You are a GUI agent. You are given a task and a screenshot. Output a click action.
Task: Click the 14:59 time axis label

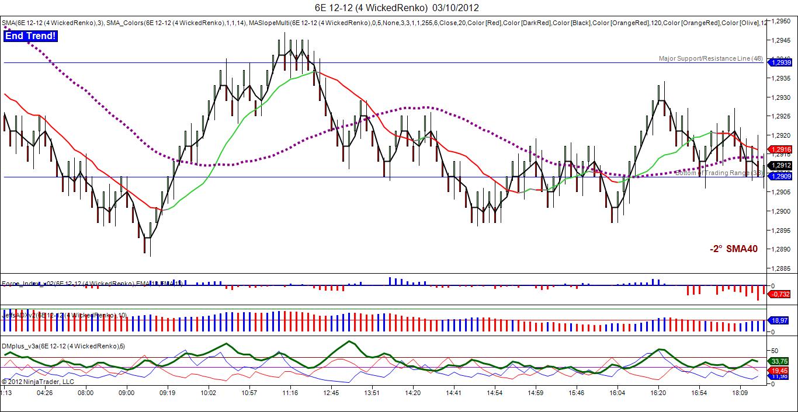[x=536, y=393]
